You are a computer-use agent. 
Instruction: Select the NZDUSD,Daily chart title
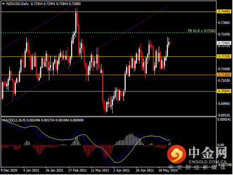(17, 4)
